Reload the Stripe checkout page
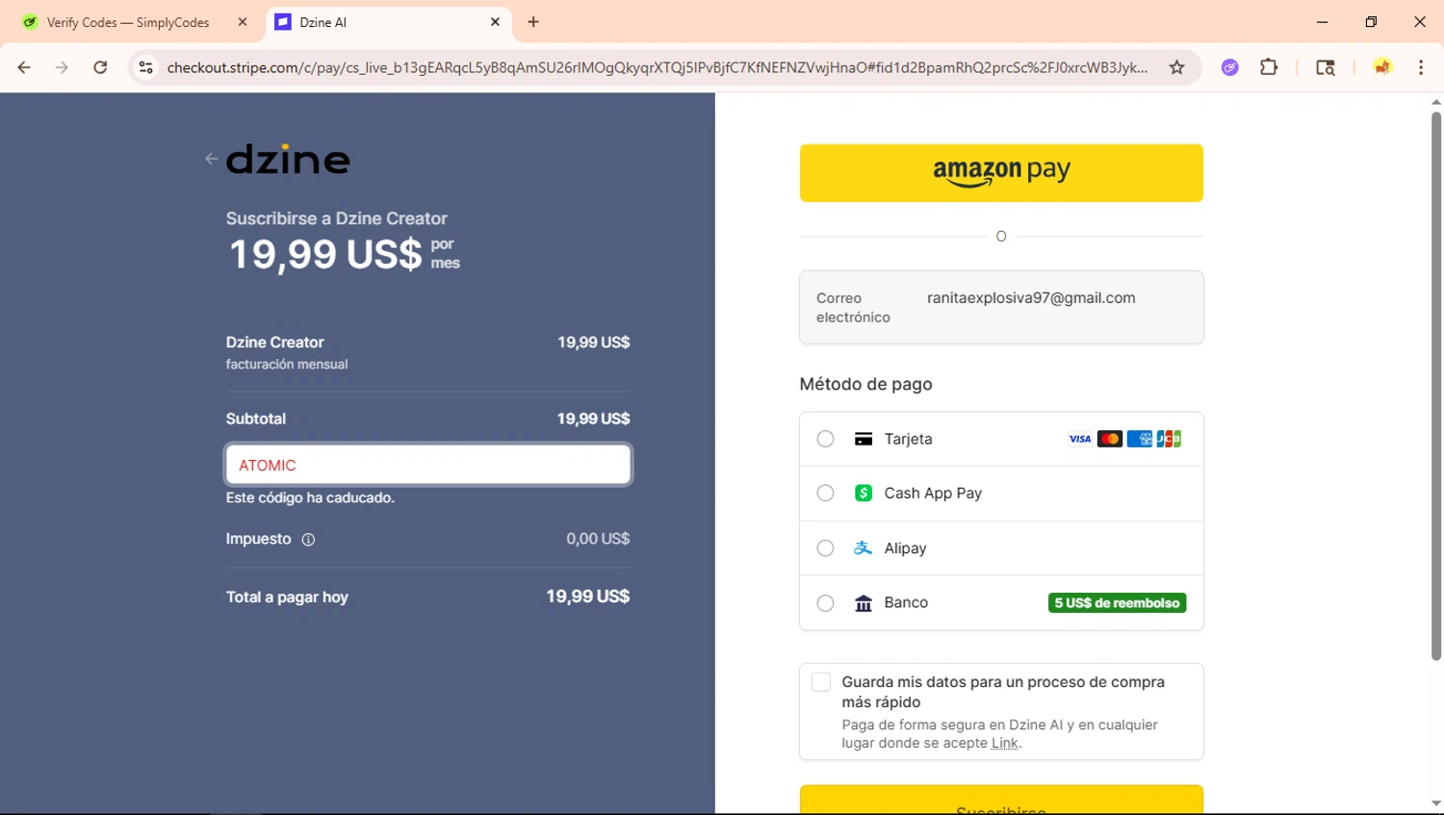This screenshot has width=1444, height=815. [x=100, y=67]
